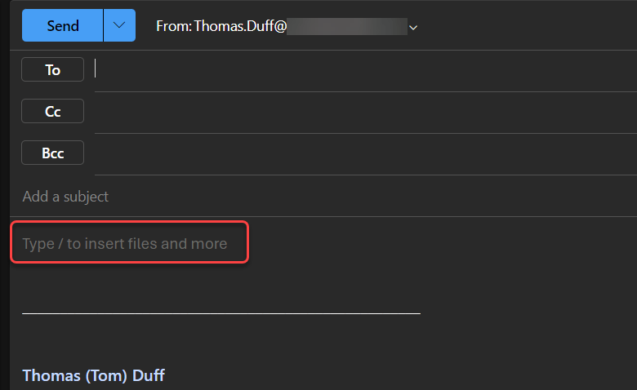Focus the Bcc recipients input field

click(x=359, y=153)
